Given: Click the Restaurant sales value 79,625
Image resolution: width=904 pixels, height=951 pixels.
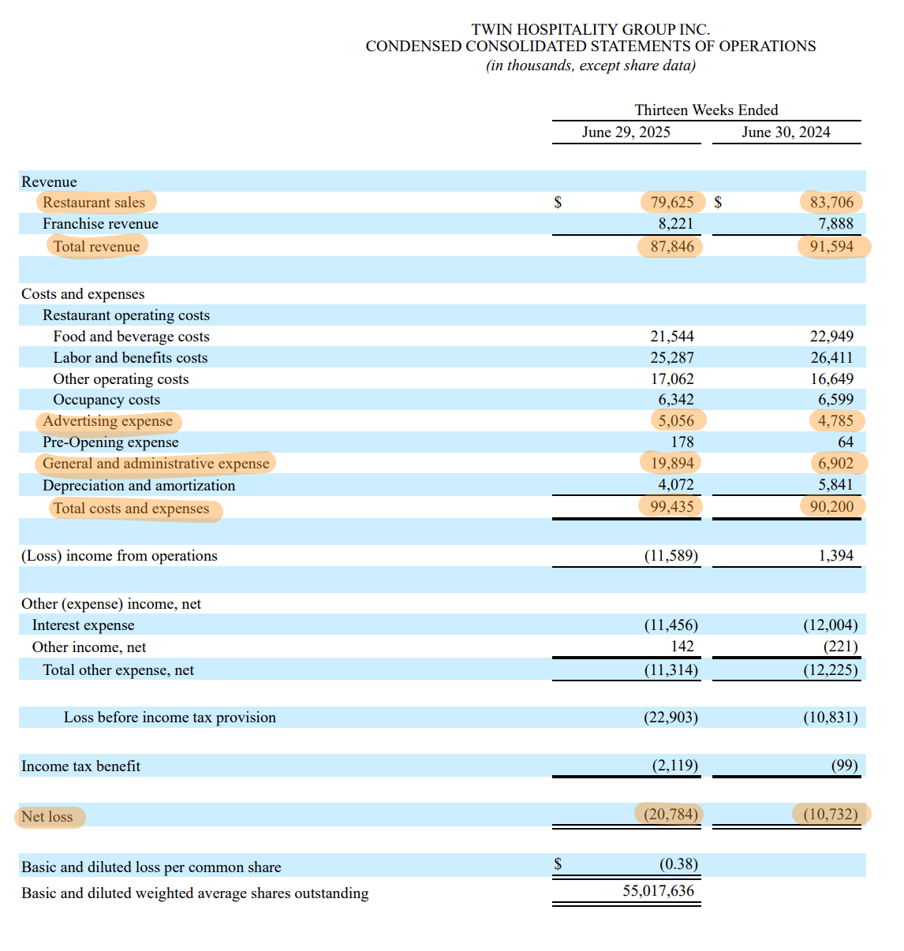Looking at the screenshot, I should click(671, 202).
